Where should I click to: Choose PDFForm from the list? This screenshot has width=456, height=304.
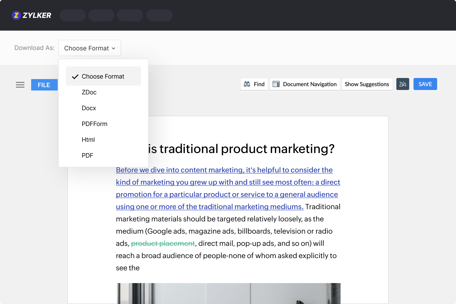(94, 124)
